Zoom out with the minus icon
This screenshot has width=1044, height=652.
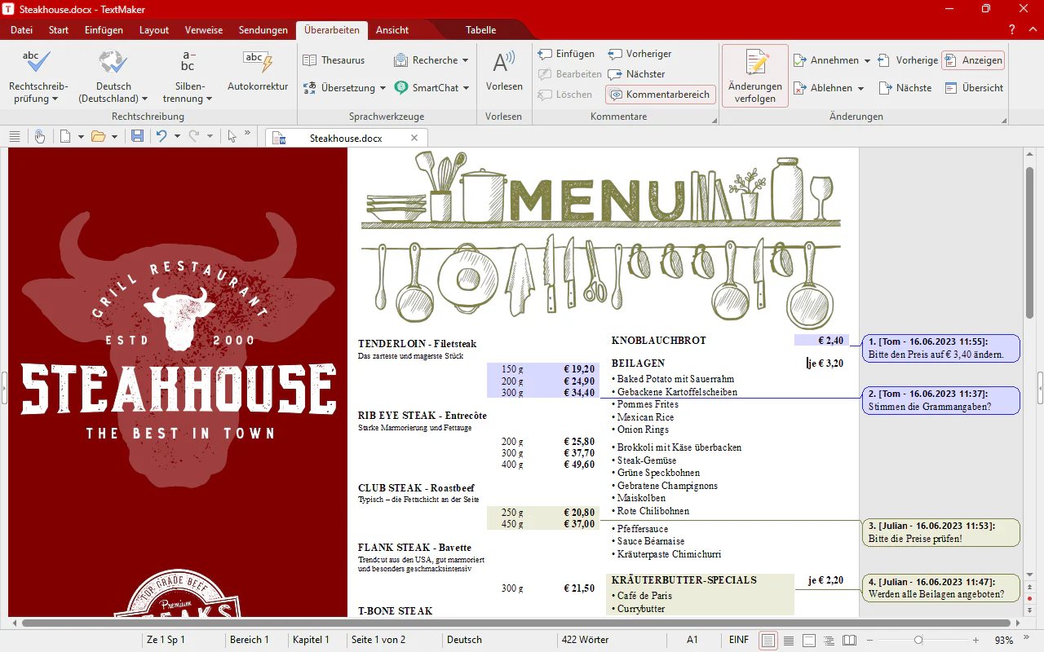(x=870, y=640)
